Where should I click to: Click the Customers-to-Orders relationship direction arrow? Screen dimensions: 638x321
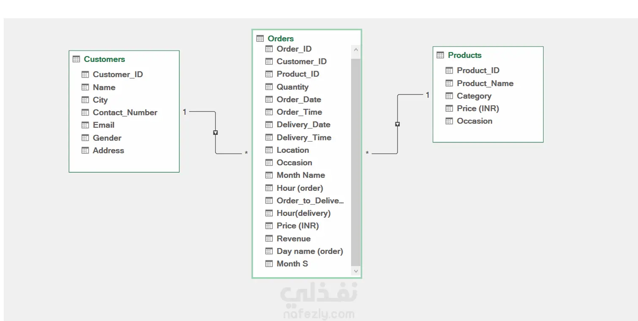[x=216, y=133]
